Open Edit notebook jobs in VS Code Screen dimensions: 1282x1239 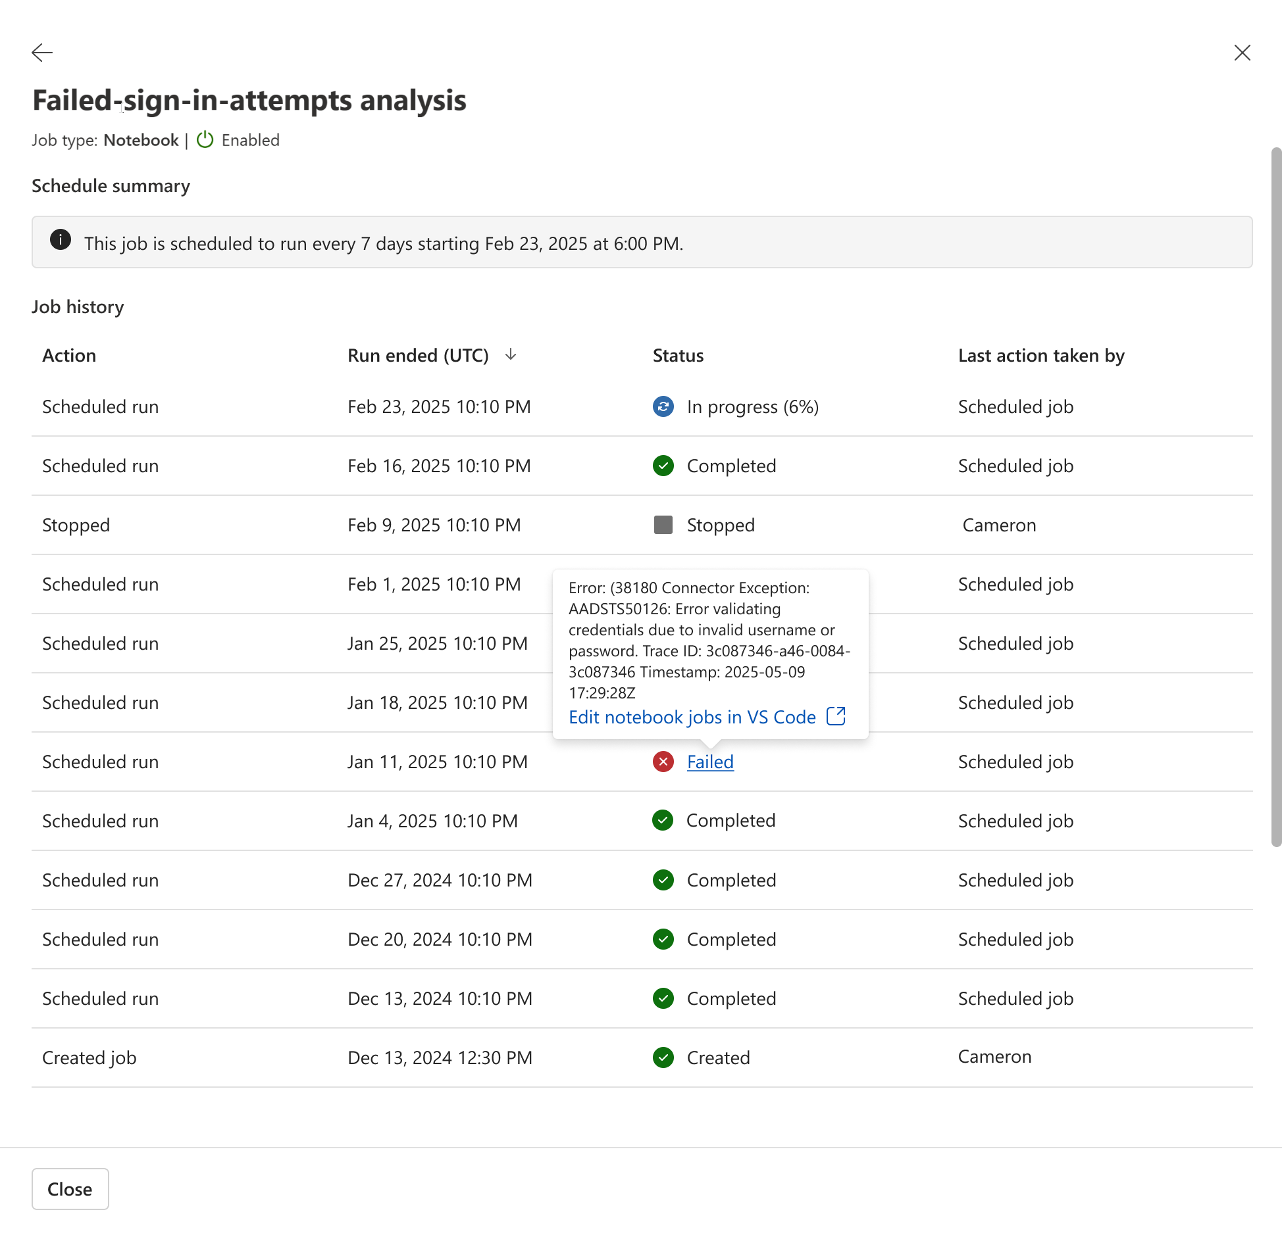coord(692,717)
